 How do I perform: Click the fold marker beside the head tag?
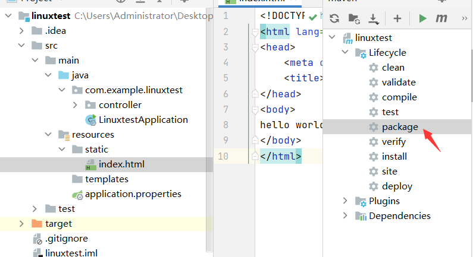coord(255,47)
